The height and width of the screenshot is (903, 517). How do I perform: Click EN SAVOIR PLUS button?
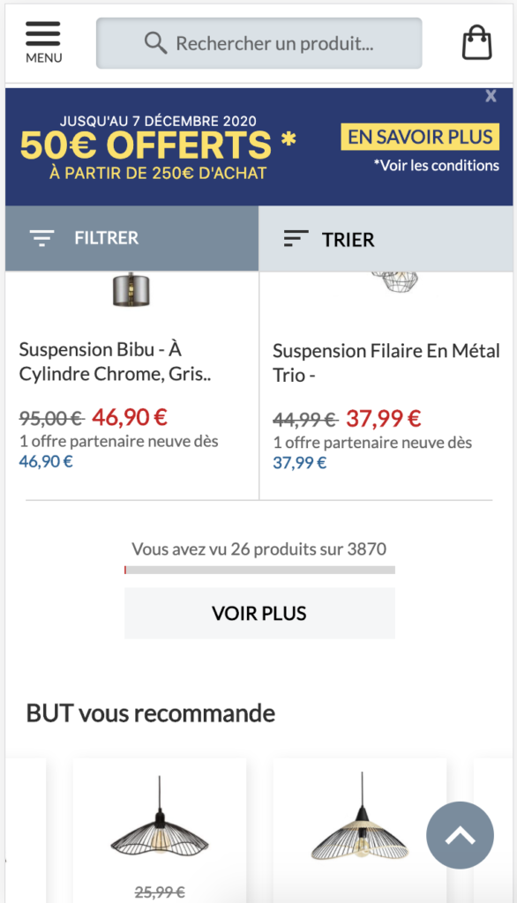[x=420, y=137]
